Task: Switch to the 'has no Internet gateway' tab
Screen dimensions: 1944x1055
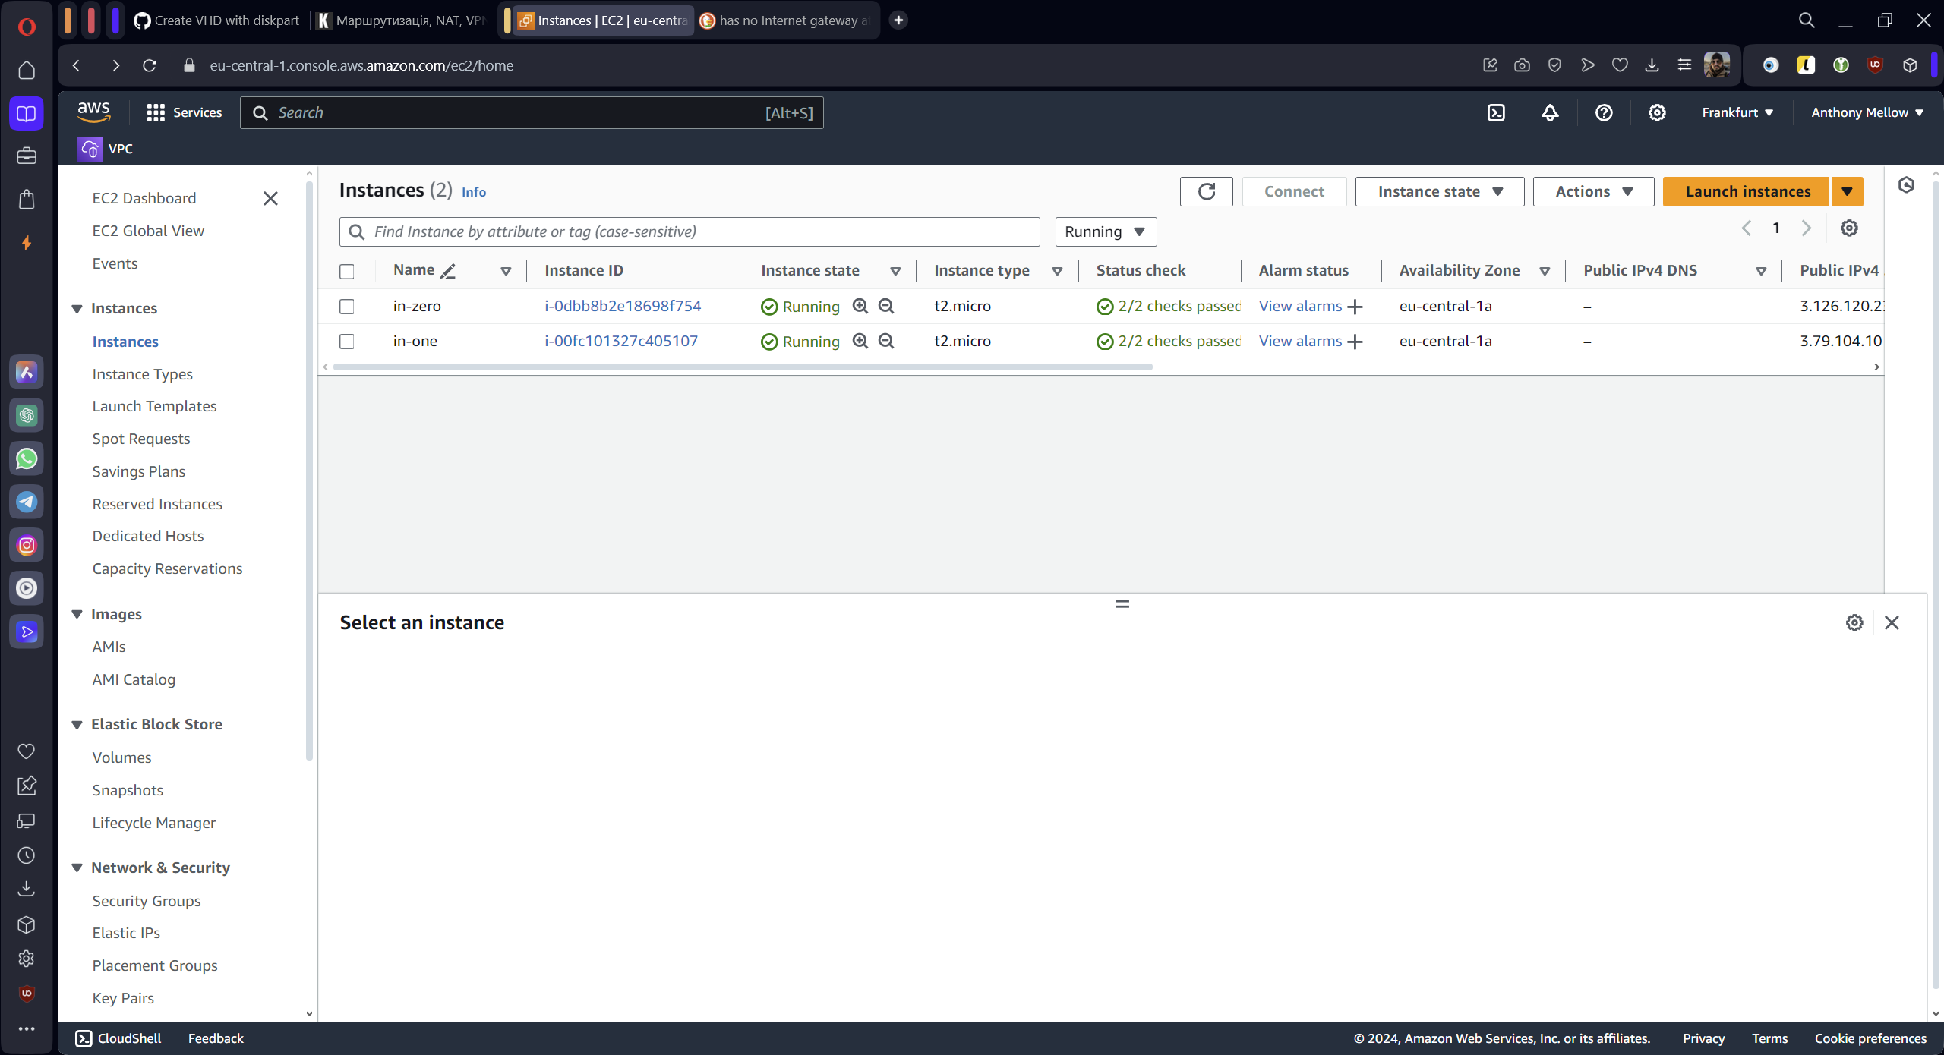Action: click(x=787, y=20)
